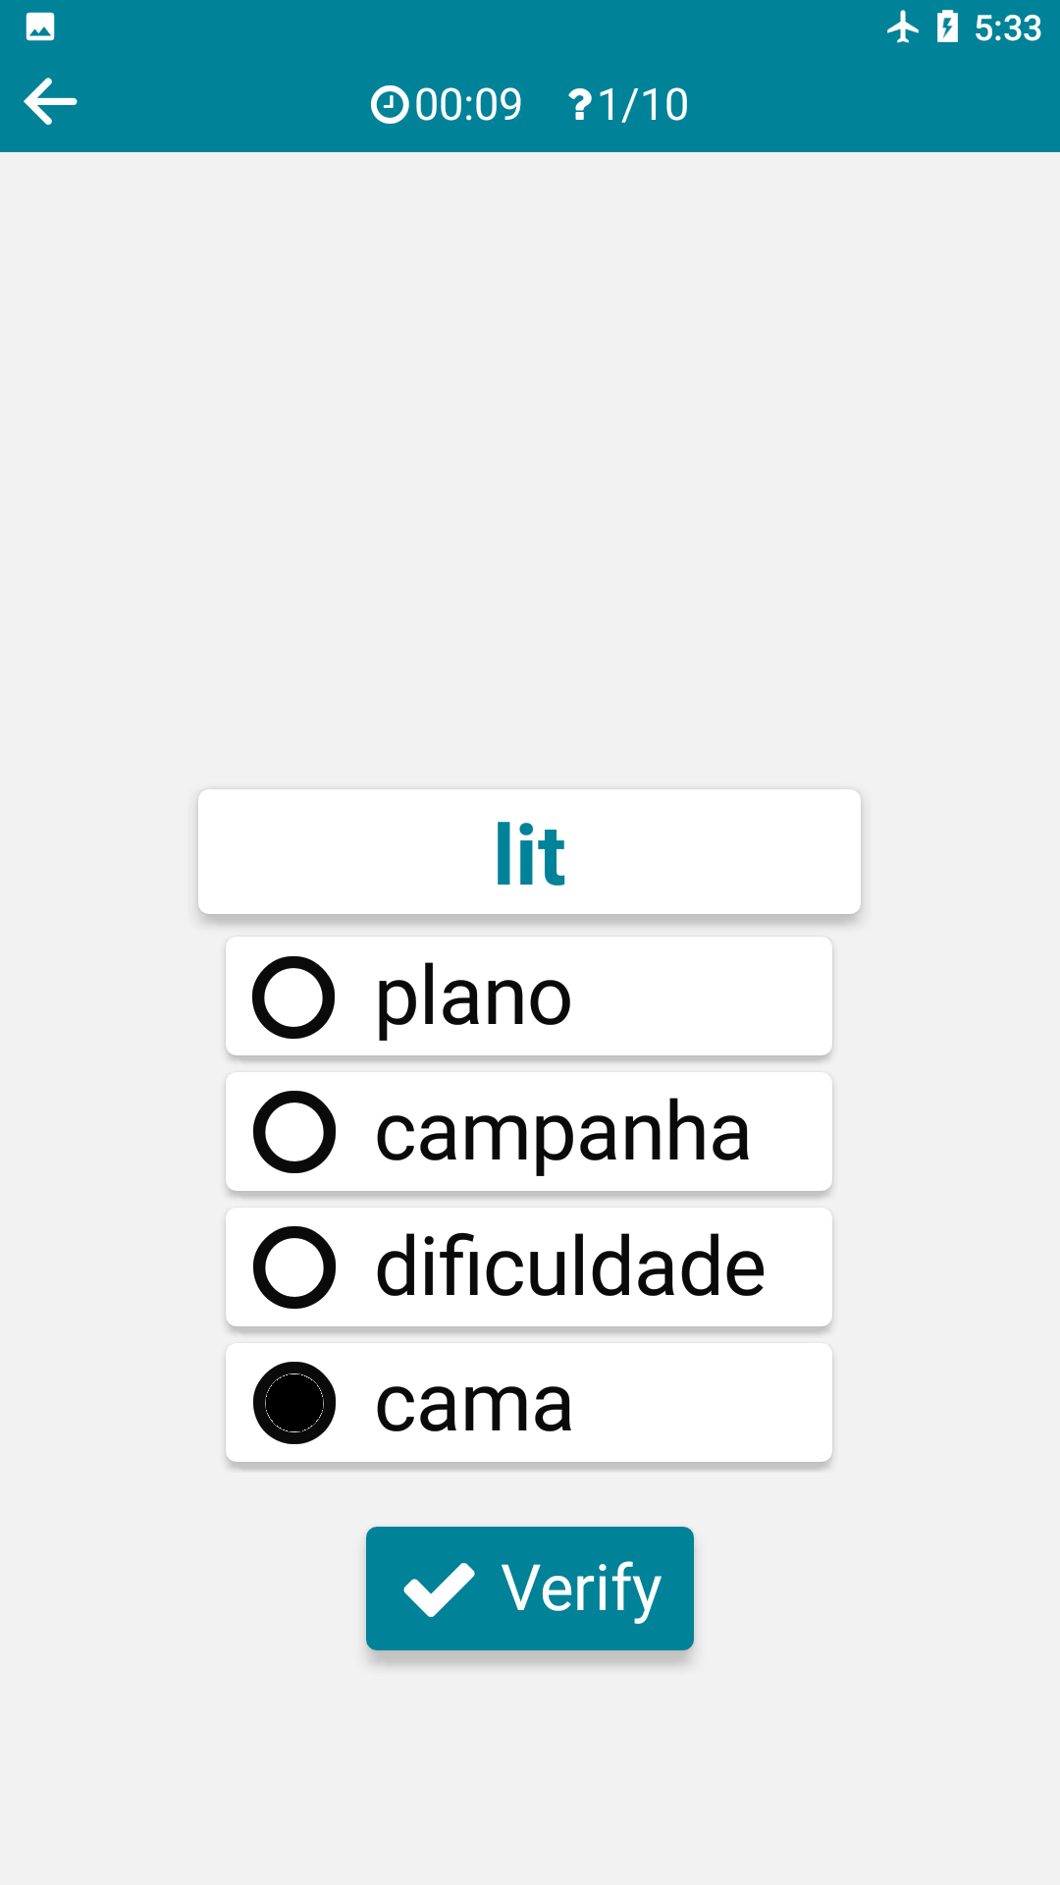This screenshot has width=1060, height=1885.
Task: Tap the 00:09 elapsed time display
Action: coord(468,104)
